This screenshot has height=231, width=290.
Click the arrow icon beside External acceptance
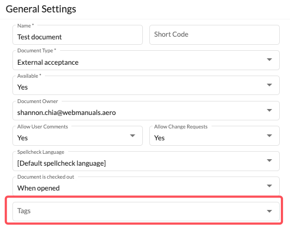[x=269, y=59]
